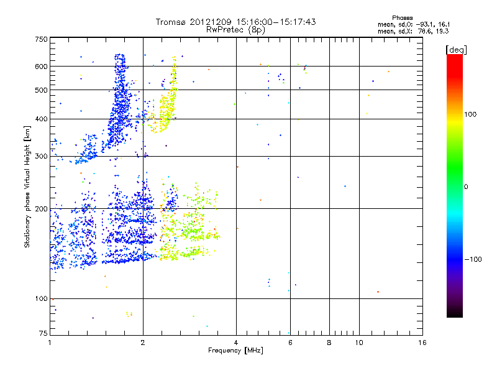Click y-axis tick label '500'
The width and height of the screenshot is (497, 373).
tap(41, 90)
